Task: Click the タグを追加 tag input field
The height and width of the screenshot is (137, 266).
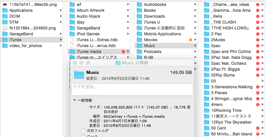Action: click(x=132, y=89)
